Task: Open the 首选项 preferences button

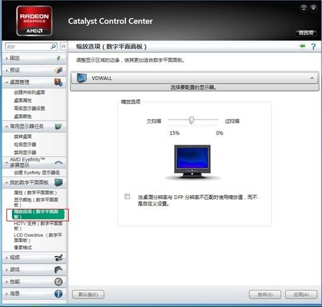Action: click(x=306, y=33)
